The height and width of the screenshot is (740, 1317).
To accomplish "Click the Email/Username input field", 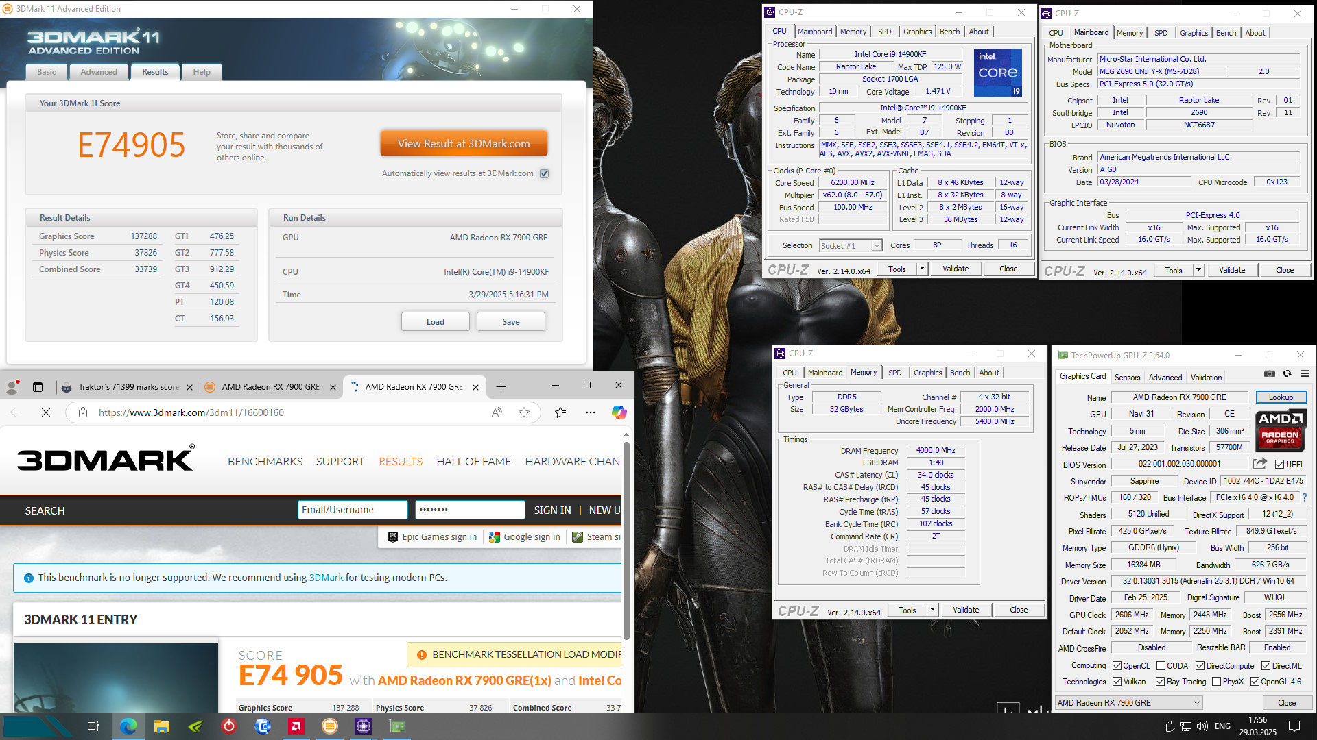I will click(353, 510).
